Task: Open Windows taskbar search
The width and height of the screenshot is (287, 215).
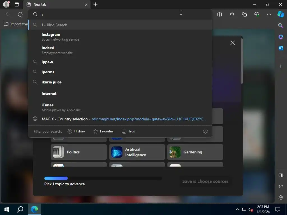Action: click(x=20, y=209)
